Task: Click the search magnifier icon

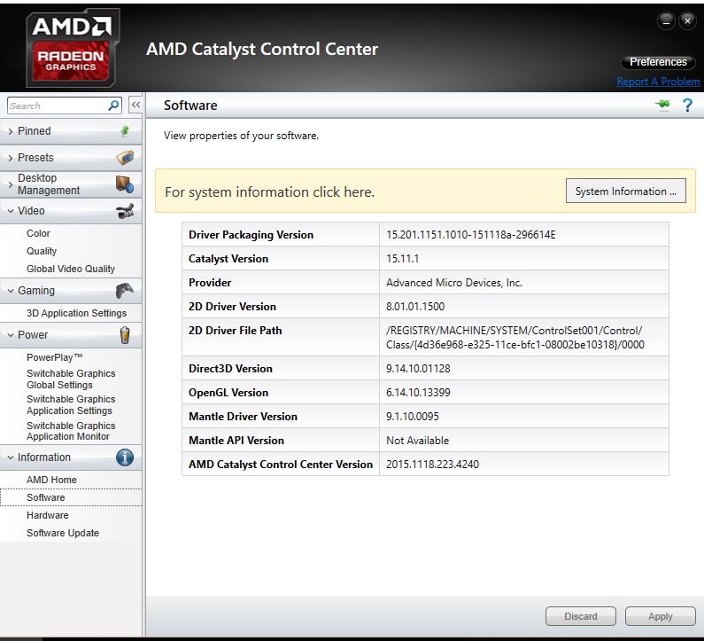Action: [x=113, y=106]
